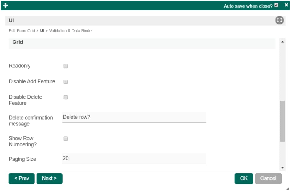This screenshot has height=191, width=290.
Task: Close the dialog with the X icon
Action: pyautogui.click(x=286, y=5)
